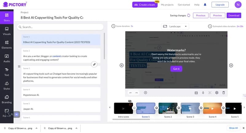Open the Text panel
The width and height of the screenshot is (246, 133).
coord(6,72)
